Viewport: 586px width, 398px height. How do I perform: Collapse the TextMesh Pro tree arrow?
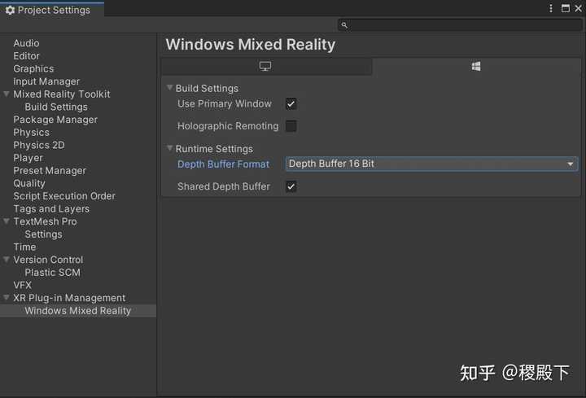click(x=7, y=221)
